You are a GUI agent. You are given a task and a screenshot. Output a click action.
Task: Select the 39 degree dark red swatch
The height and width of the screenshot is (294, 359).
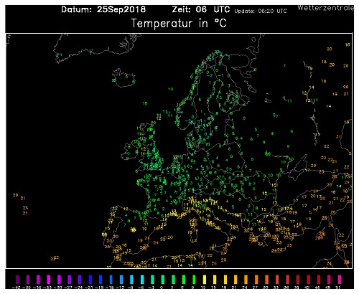pos(298,280)
